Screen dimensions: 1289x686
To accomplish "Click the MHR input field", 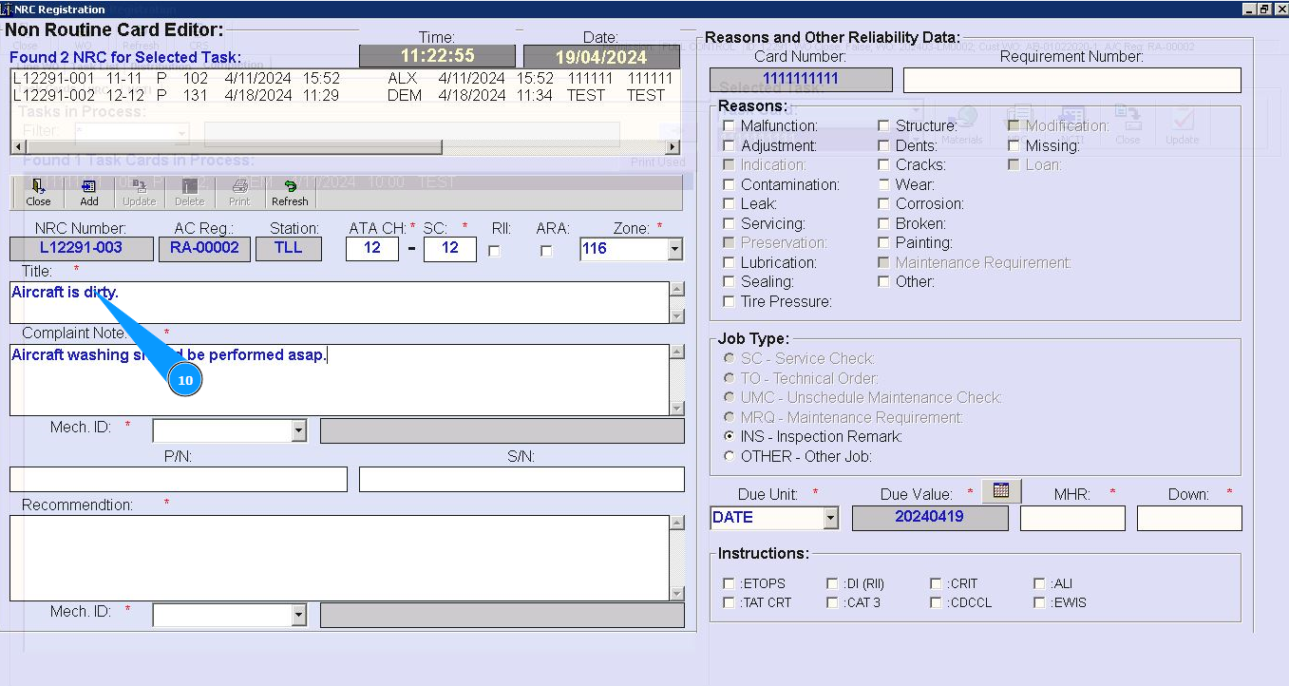I will [x=1072, y=518].
